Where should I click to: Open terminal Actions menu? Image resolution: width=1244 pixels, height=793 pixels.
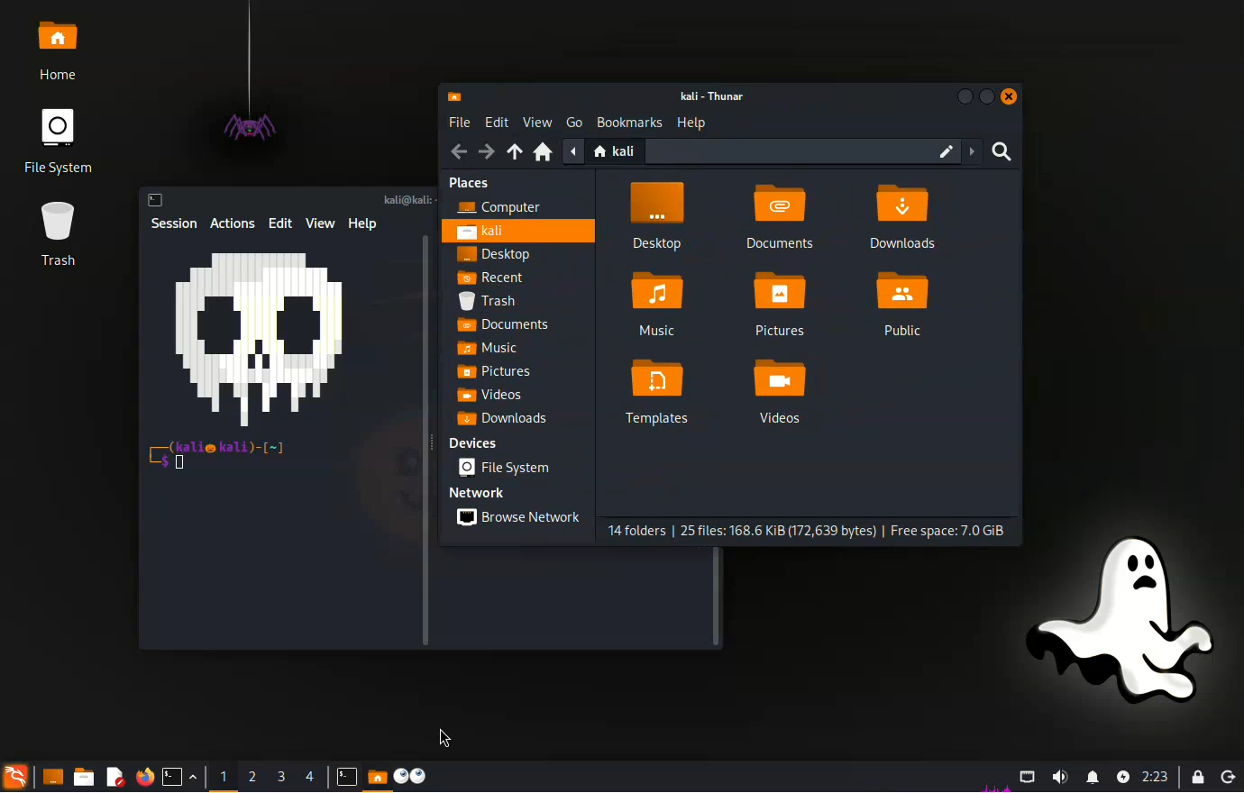click(x=233, y=223)
